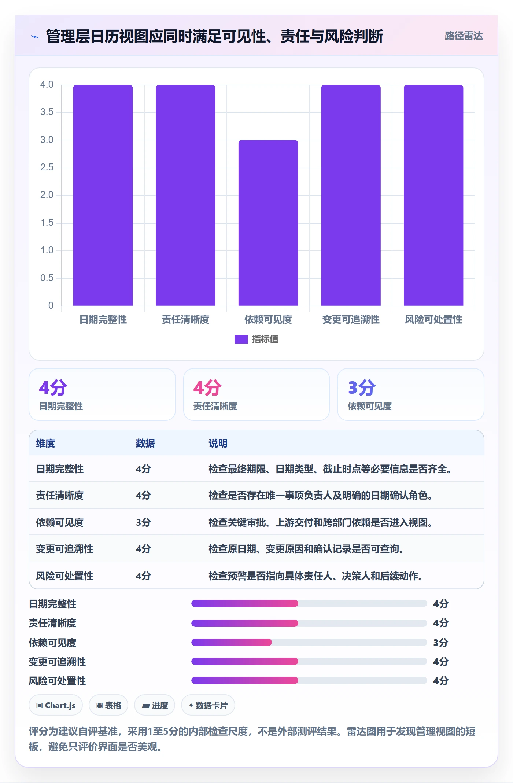
Task: Click the diamond icon in 数据卡片 chip
Action: tap(191, 705)
